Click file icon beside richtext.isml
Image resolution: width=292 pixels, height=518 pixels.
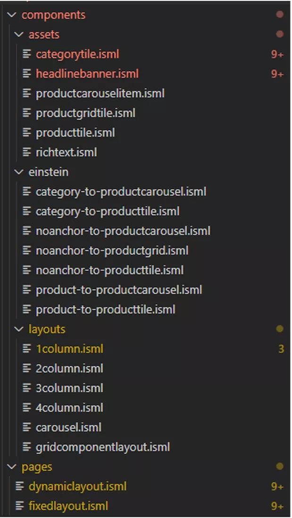pyautogui.click(x=27, y=152)
